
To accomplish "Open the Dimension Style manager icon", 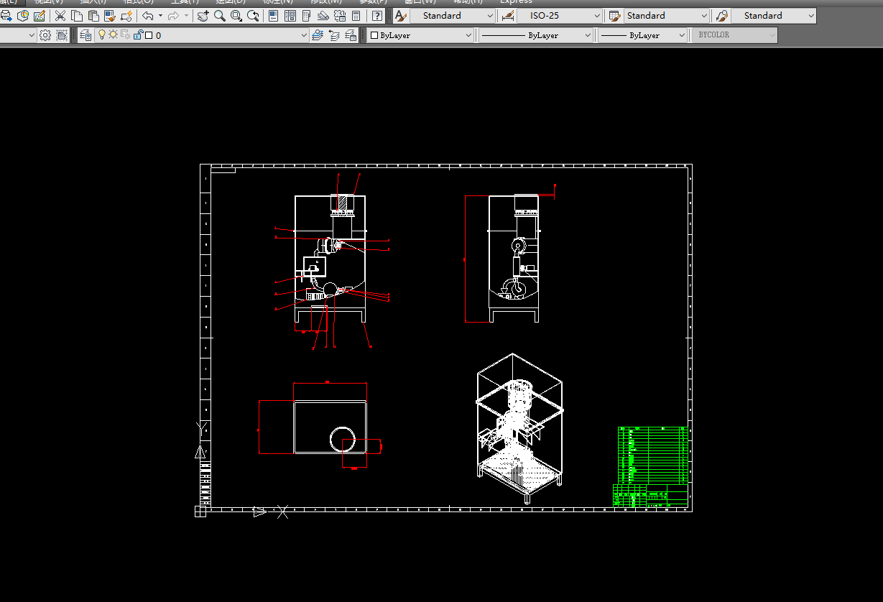I will pos(508,16).
